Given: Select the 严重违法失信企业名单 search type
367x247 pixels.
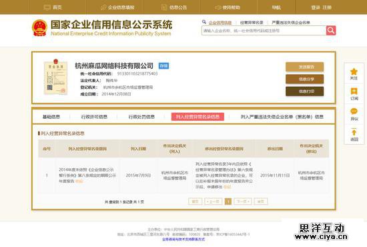Looking at the screenshot, I should pos(291,23).
